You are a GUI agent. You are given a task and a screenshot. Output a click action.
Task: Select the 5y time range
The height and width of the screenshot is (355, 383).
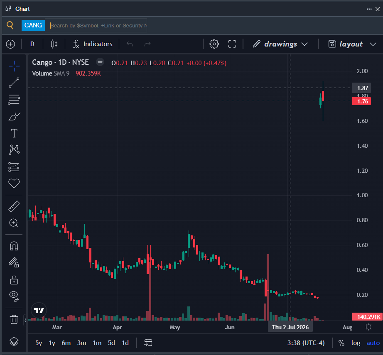pyautogui.click(x=39, y=343)
